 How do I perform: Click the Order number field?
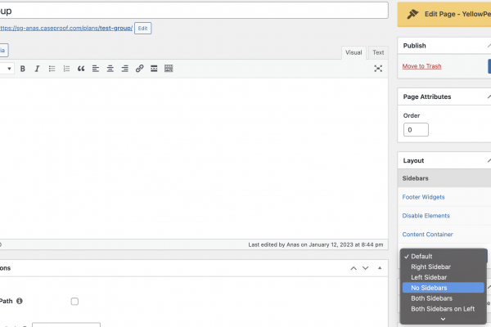(416, 130)
